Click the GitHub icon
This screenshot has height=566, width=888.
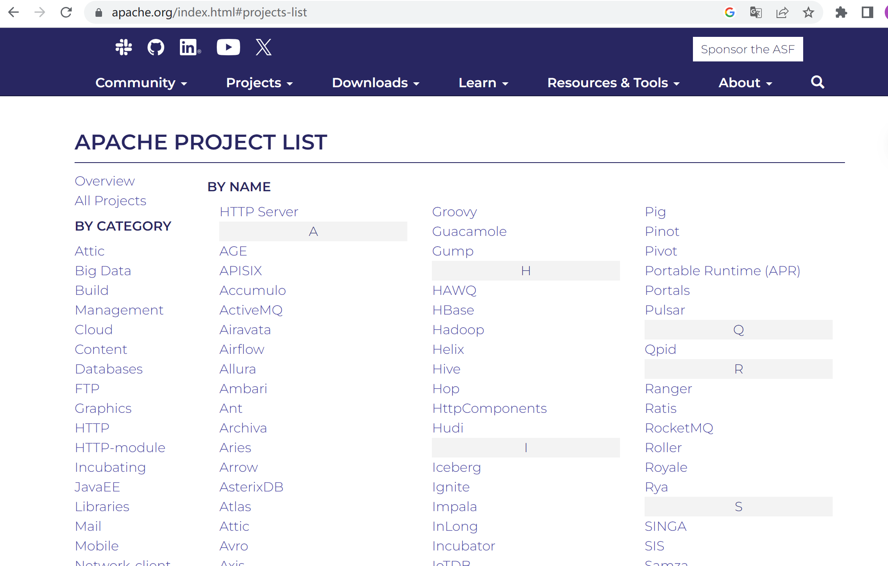156,48
